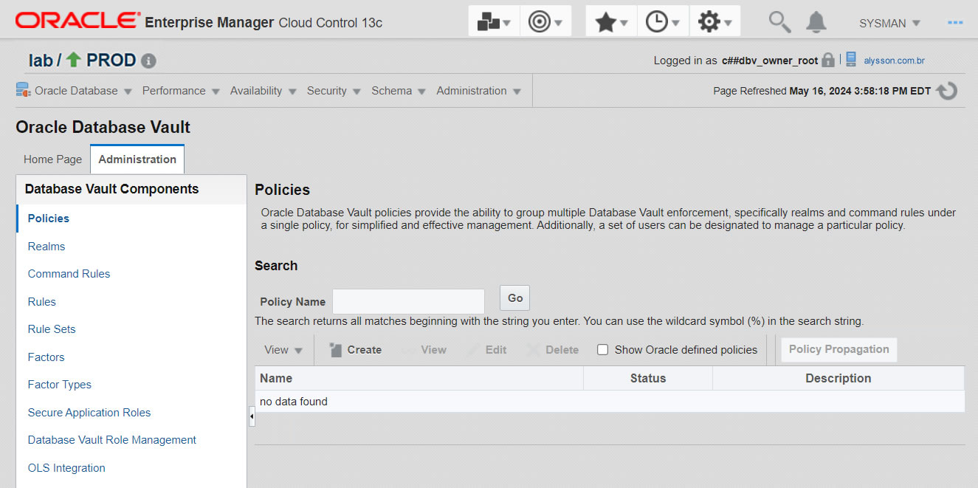The width and height of the screenshot is (978, 488).
Task: Click the search magnifier icon
Action: (779, 22)
